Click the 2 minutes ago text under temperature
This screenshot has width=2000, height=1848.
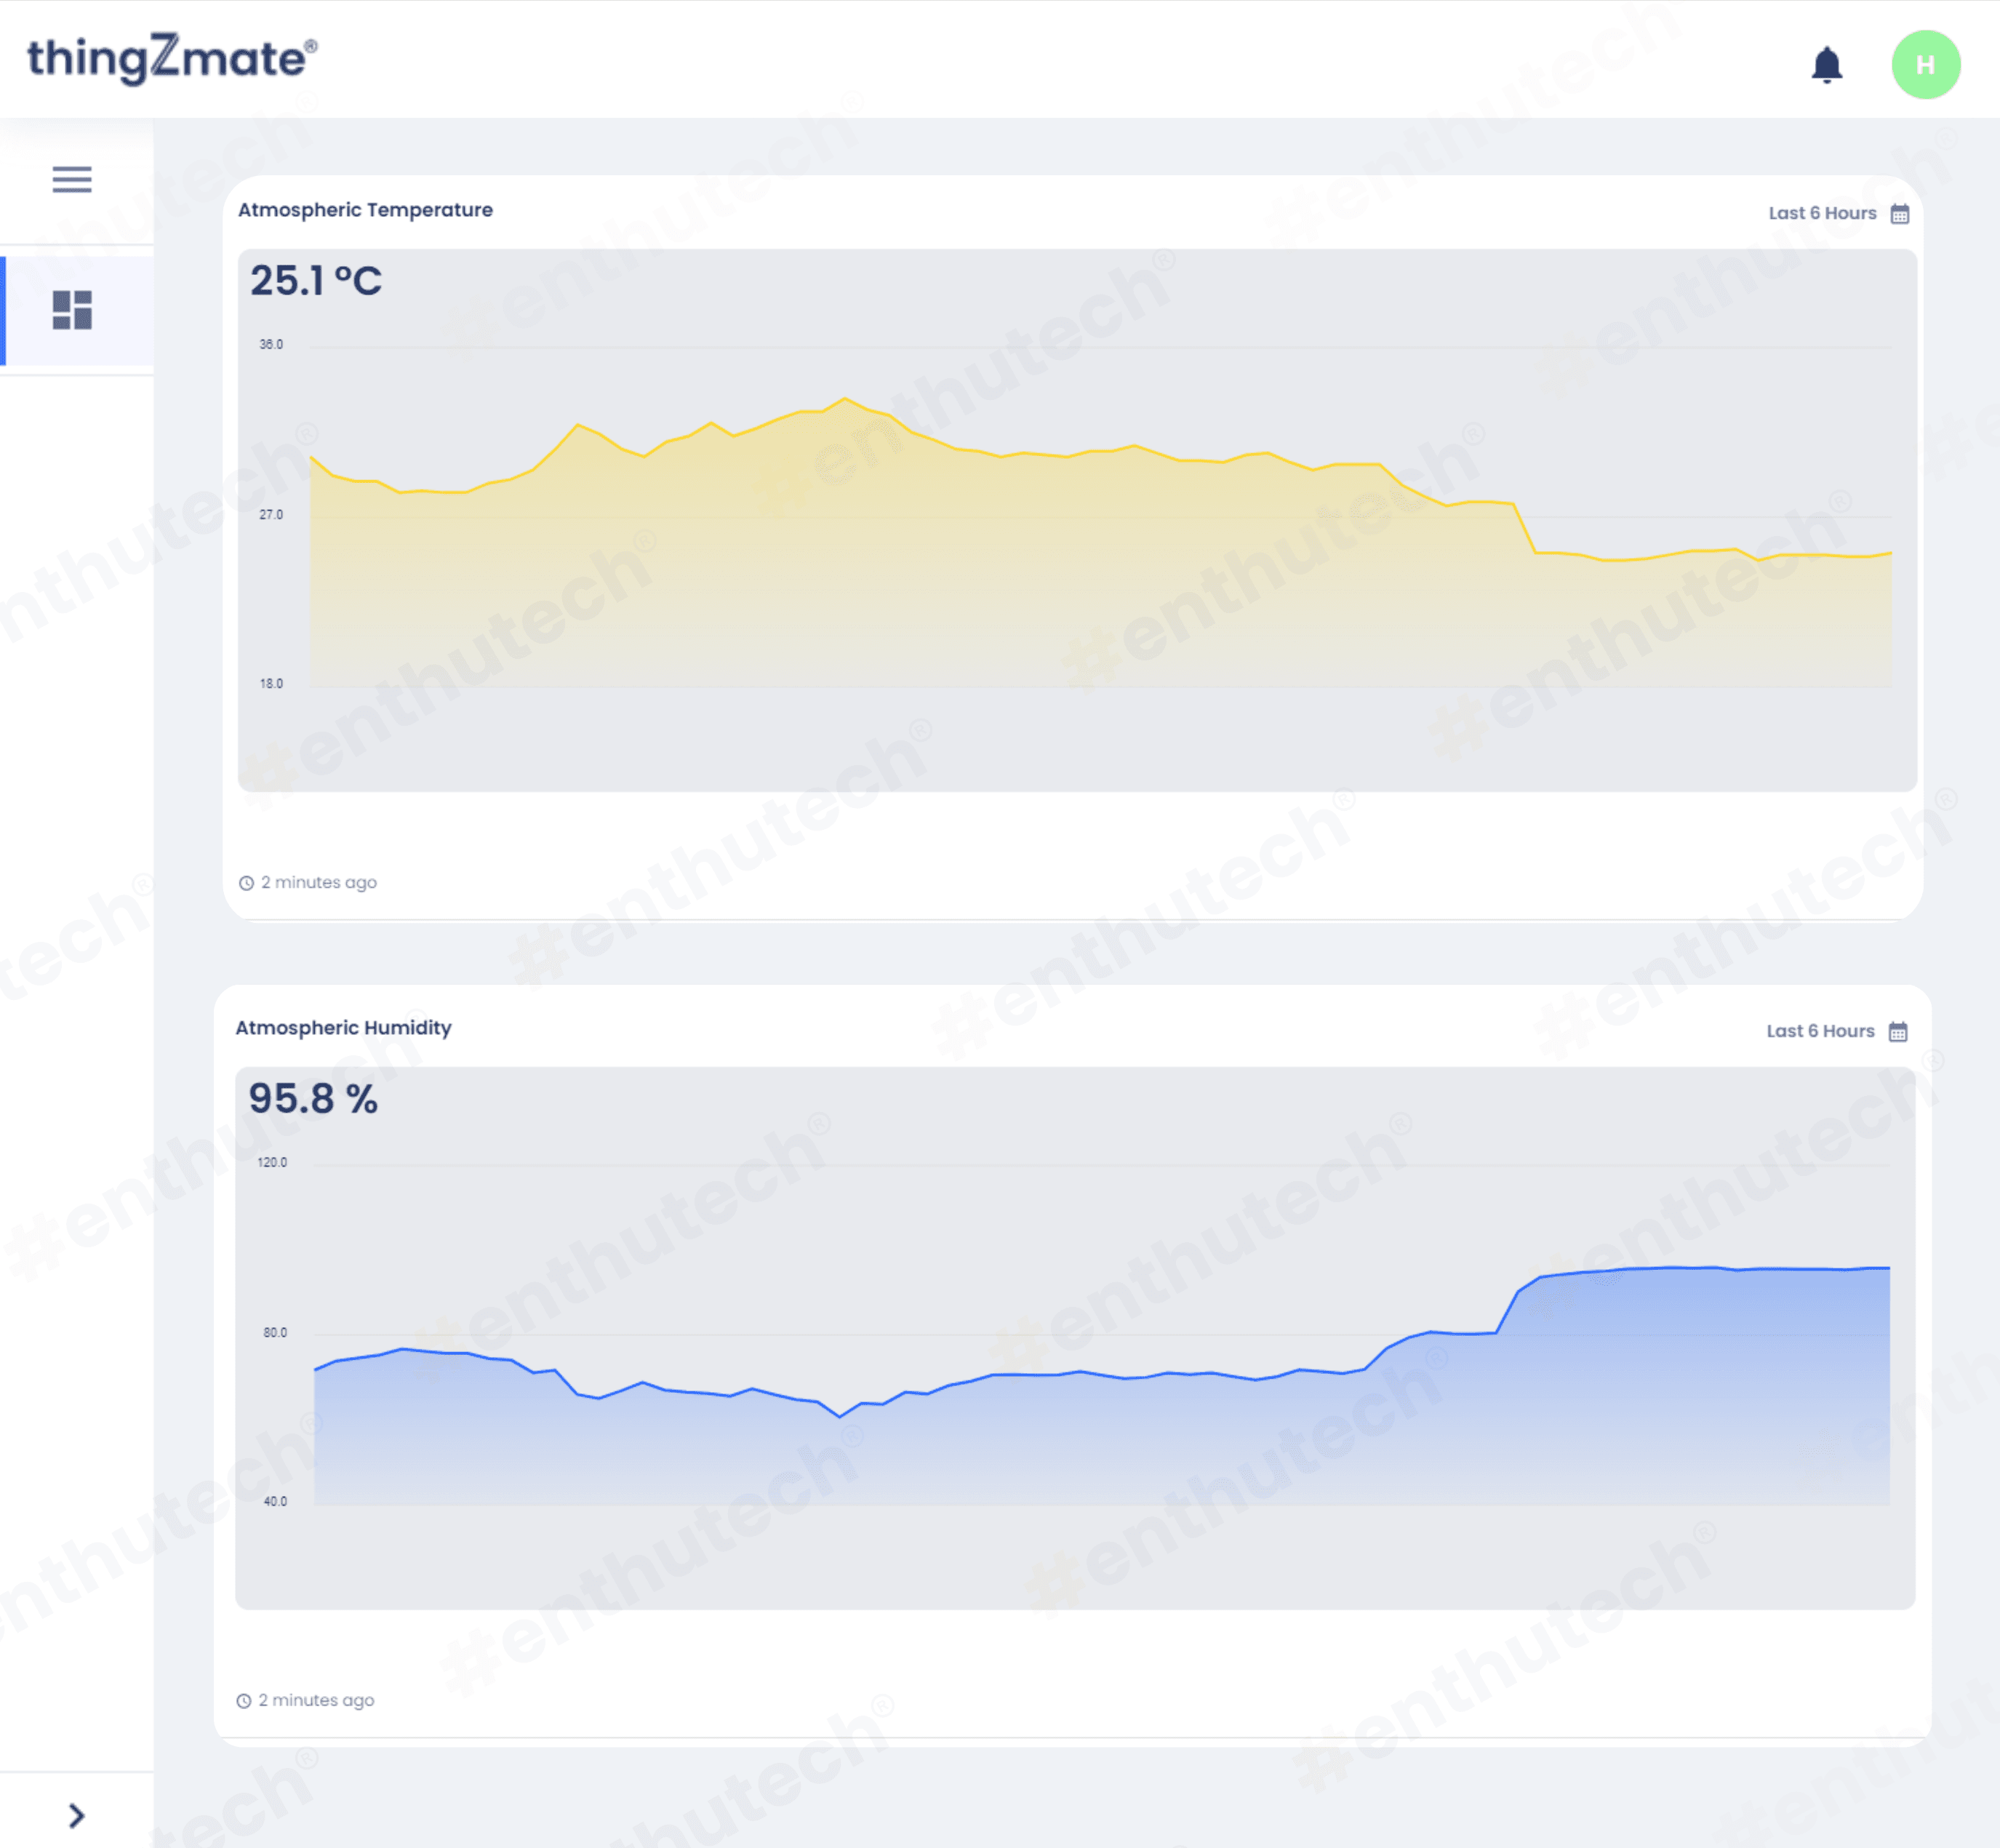tap(318, 882)
